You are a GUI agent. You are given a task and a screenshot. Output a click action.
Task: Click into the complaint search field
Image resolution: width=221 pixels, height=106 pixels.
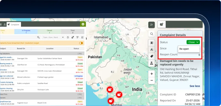(x=18, y=38)
